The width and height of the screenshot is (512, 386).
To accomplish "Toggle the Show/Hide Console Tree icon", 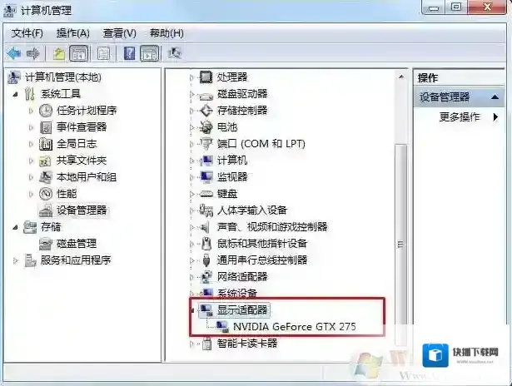I will (x=79, y=53).
